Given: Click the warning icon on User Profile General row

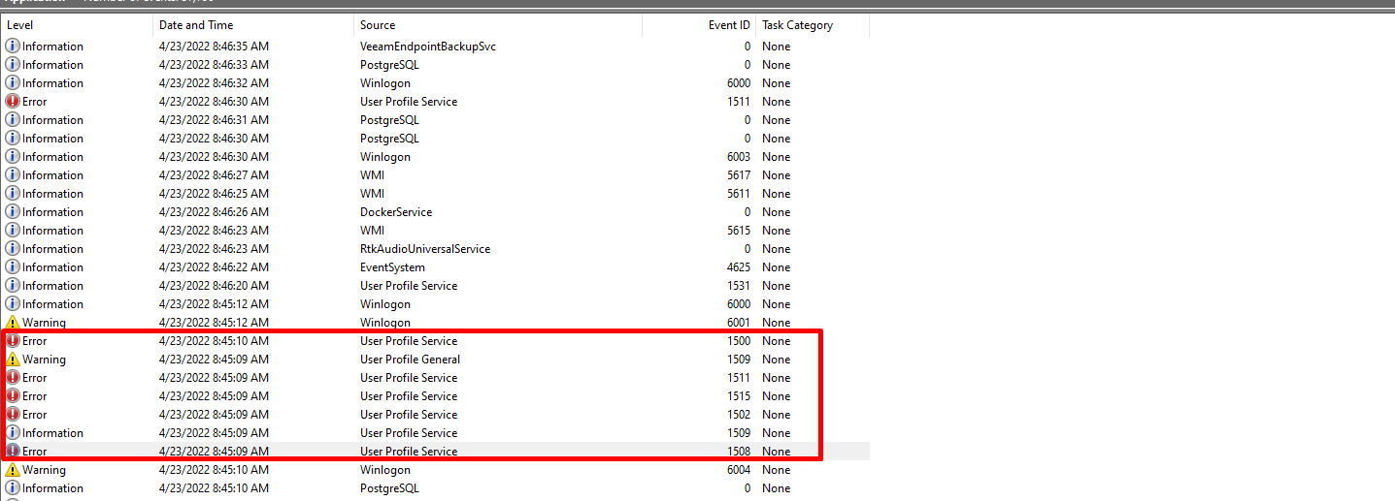Looking at the screenshot, I should point(13,360).
